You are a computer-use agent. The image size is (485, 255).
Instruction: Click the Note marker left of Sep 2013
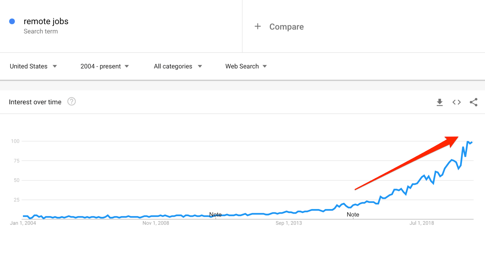(215, 214)
